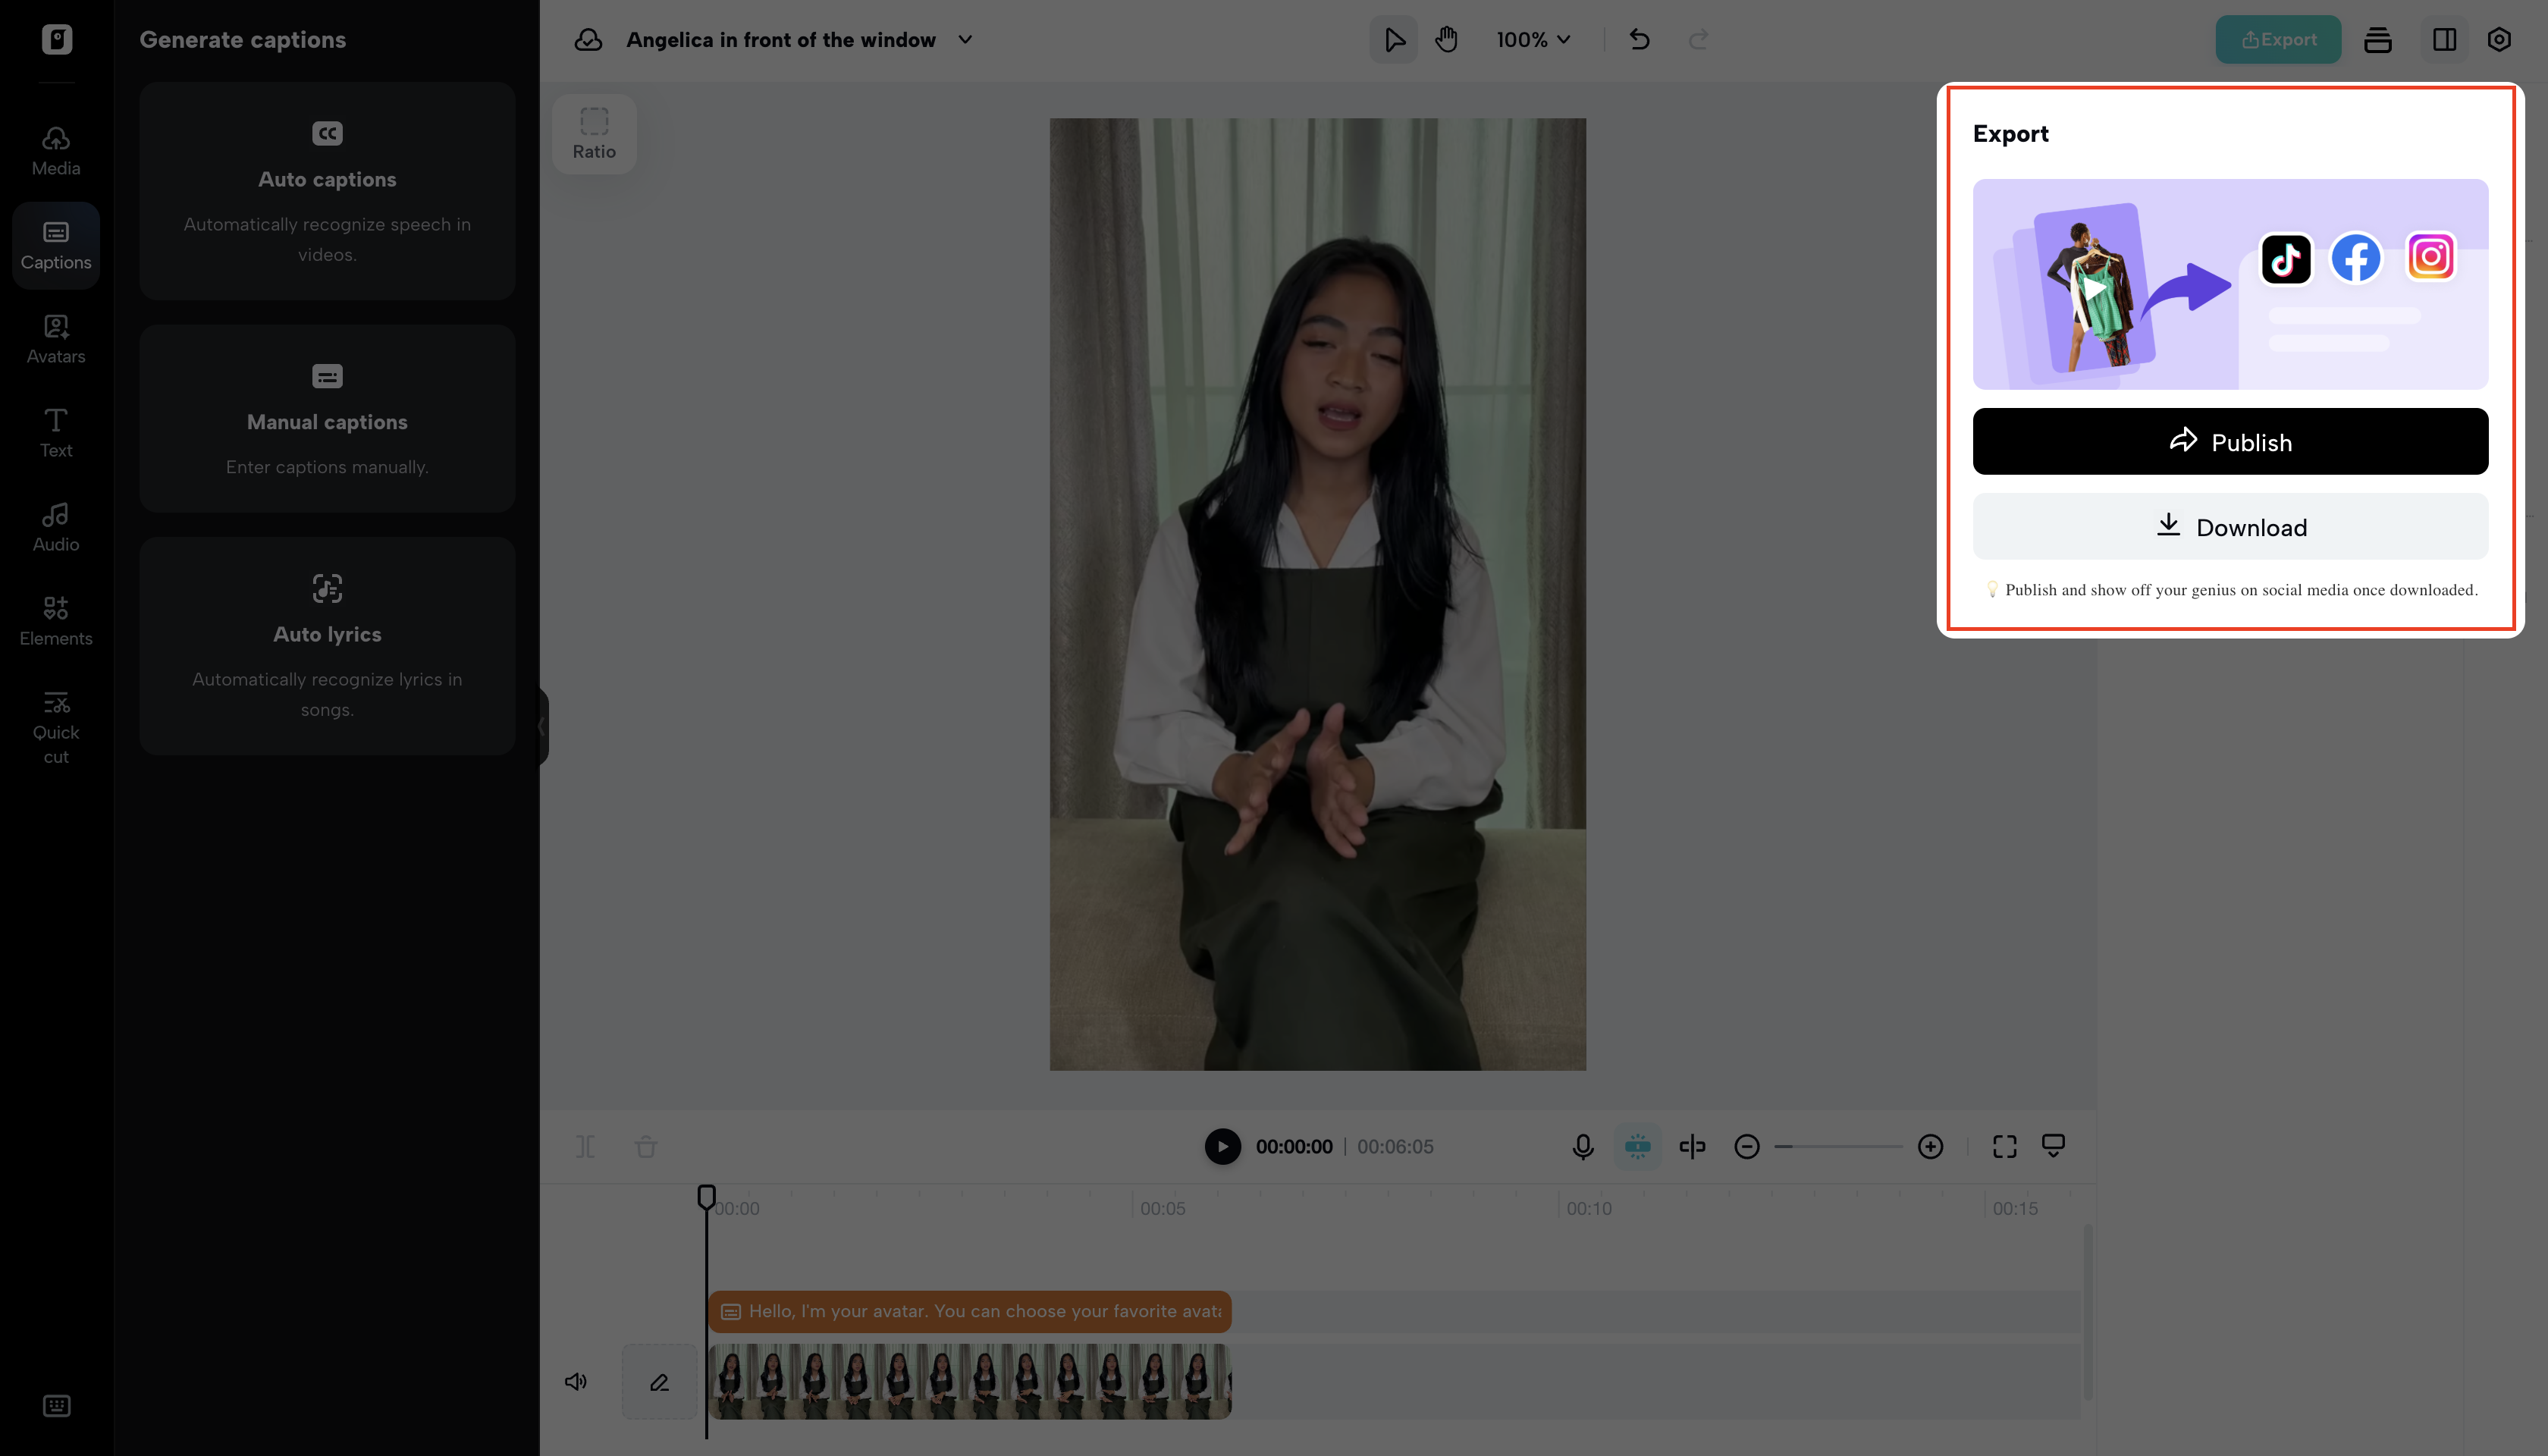
Task: Open the Auto captions generator
Action: click(327, 192)
